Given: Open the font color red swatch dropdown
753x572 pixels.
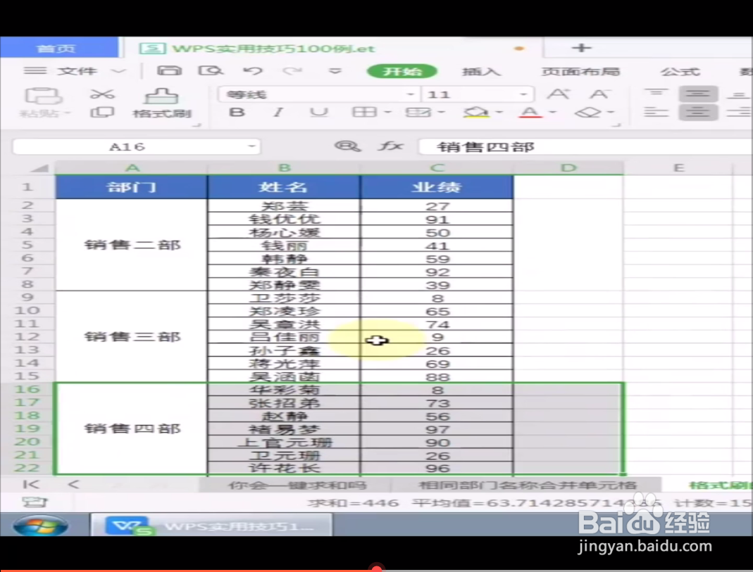Looking at the screenshot, I should [537, 112].
